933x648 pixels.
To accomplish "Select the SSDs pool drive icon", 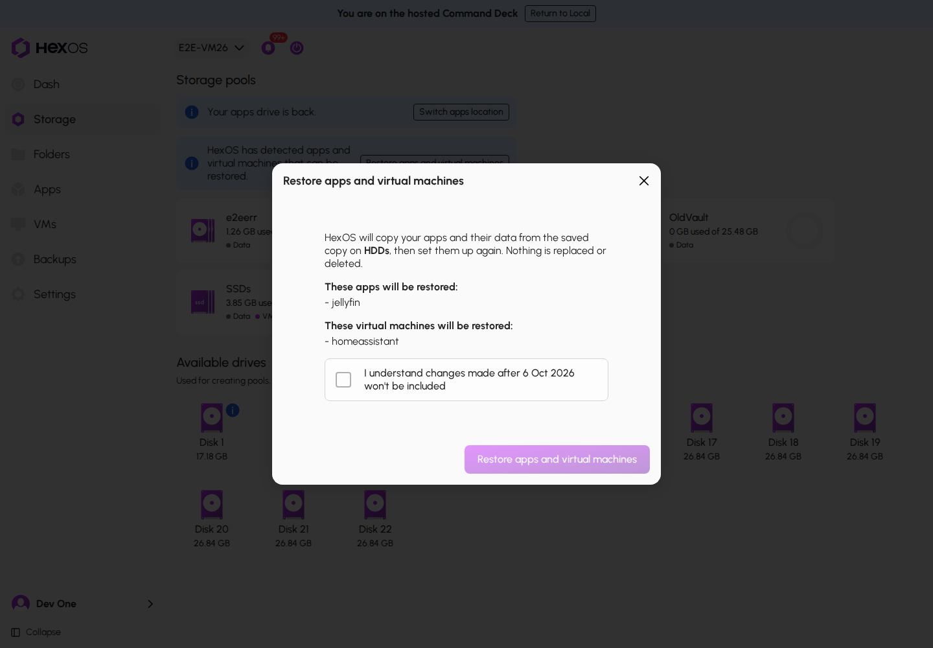I will (203, 302).
